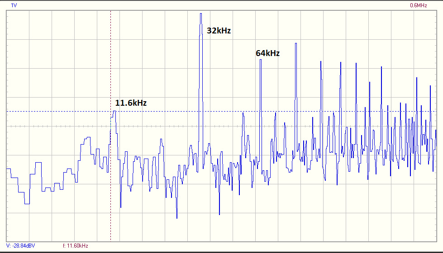Screen dimensions: 443x253
Task: Click the 11.6kHz peak annotation
Action: coord(131,103)
